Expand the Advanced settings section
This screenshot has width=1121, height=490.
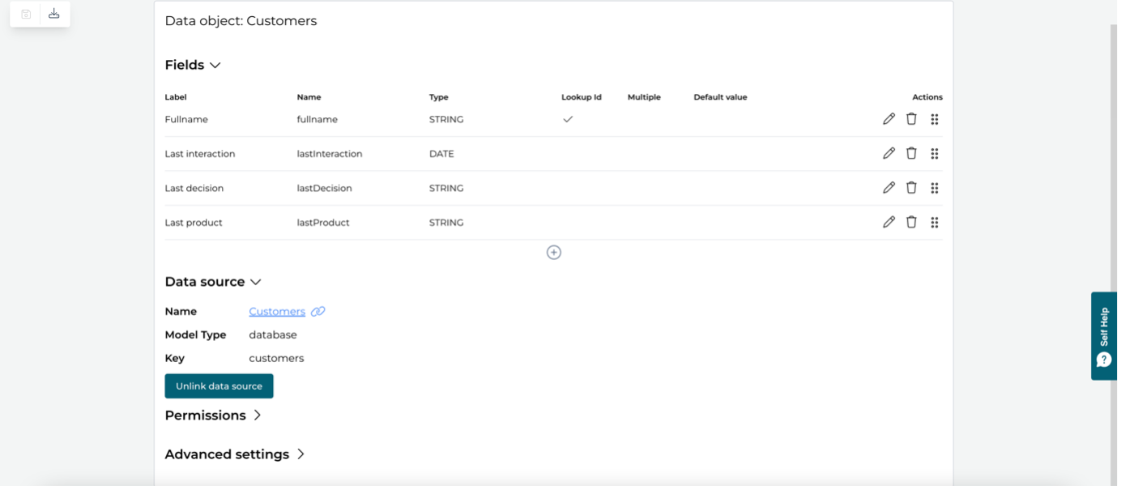click(301, 454)
